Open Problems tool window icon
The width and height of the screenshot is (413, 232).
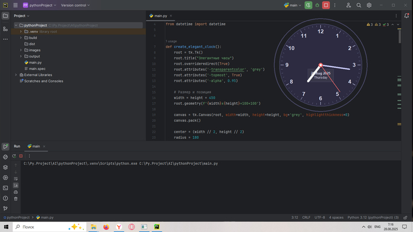pos(5,198)
